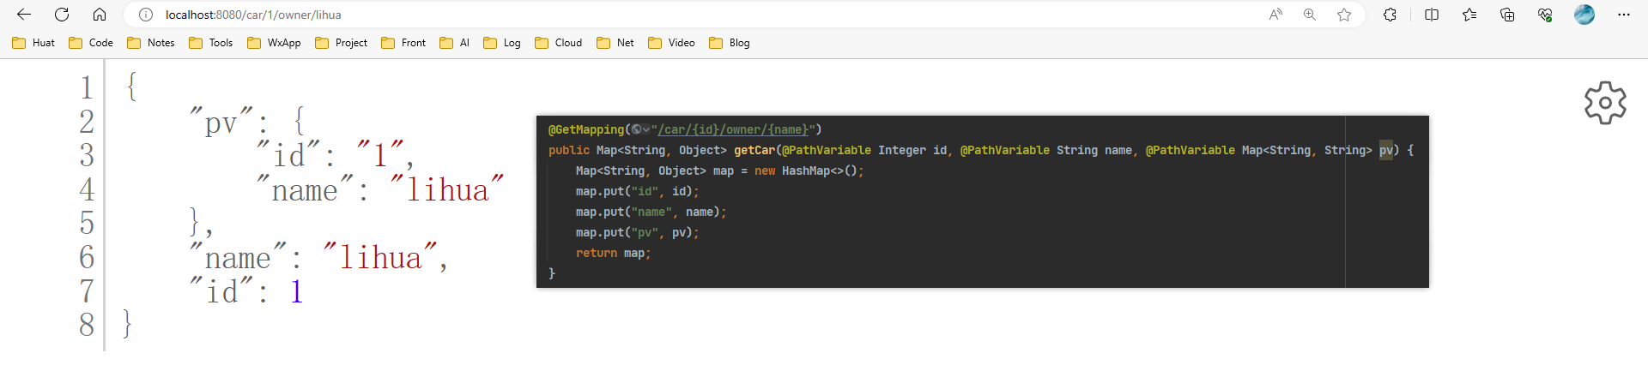Expand the Code bookmarks folder
Image resolution: width=1648 pixels, height=365 pixels.
[x=91, y=43]
